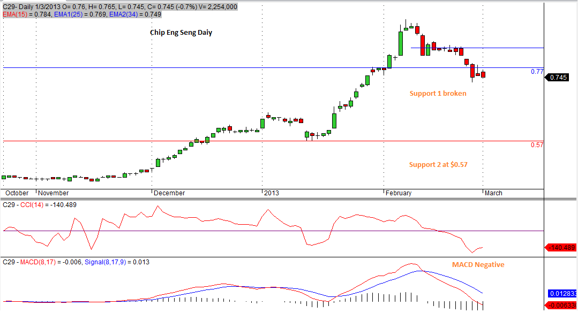Click the 0.745 current price tag
Image resolution: width=578 pixels, height=313 pixels.
558,78
